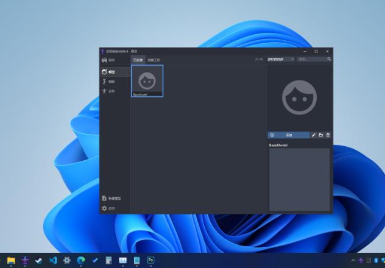Launch Steam from the taskbar

(39, 260)
